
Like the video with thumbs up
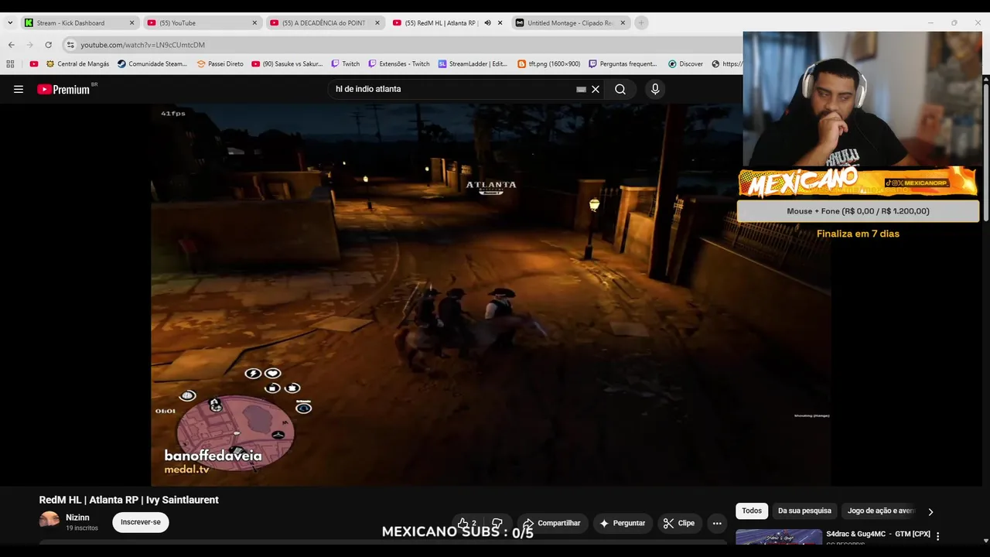[x=466, y=523]
